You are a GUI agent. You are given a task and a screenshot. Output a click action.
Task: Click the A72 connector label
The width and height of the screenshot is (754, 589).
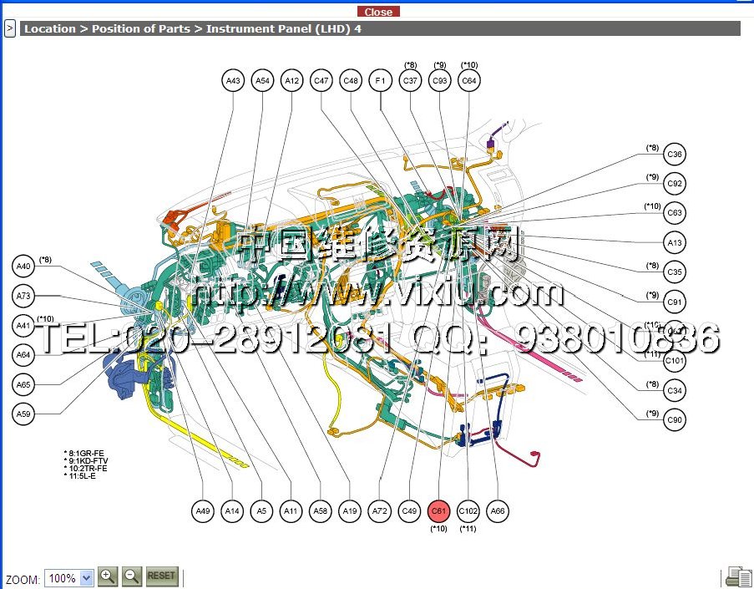click(x=380, y=511)
